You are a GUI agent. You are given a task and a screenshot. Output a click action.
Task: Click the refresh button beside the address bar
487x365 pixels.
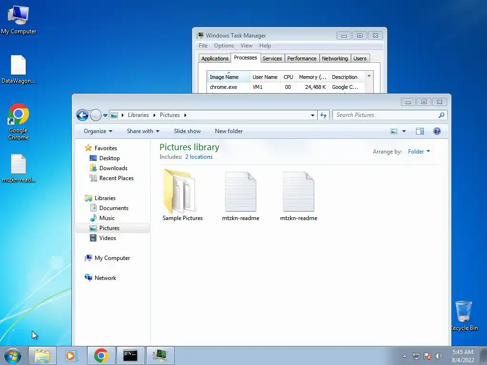pyautogui.click(x=323, y=115)
